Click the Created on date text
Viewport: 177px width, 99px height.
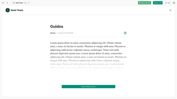(x=65, y=33)
